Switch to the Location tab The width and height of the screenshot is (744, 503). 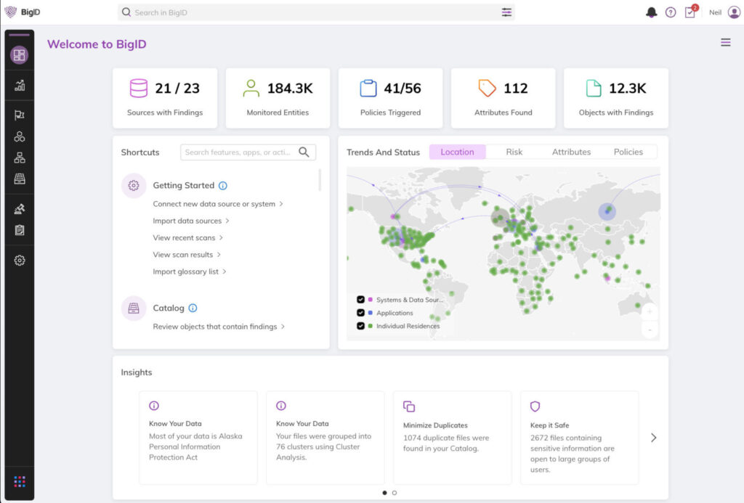click(458, 152)
